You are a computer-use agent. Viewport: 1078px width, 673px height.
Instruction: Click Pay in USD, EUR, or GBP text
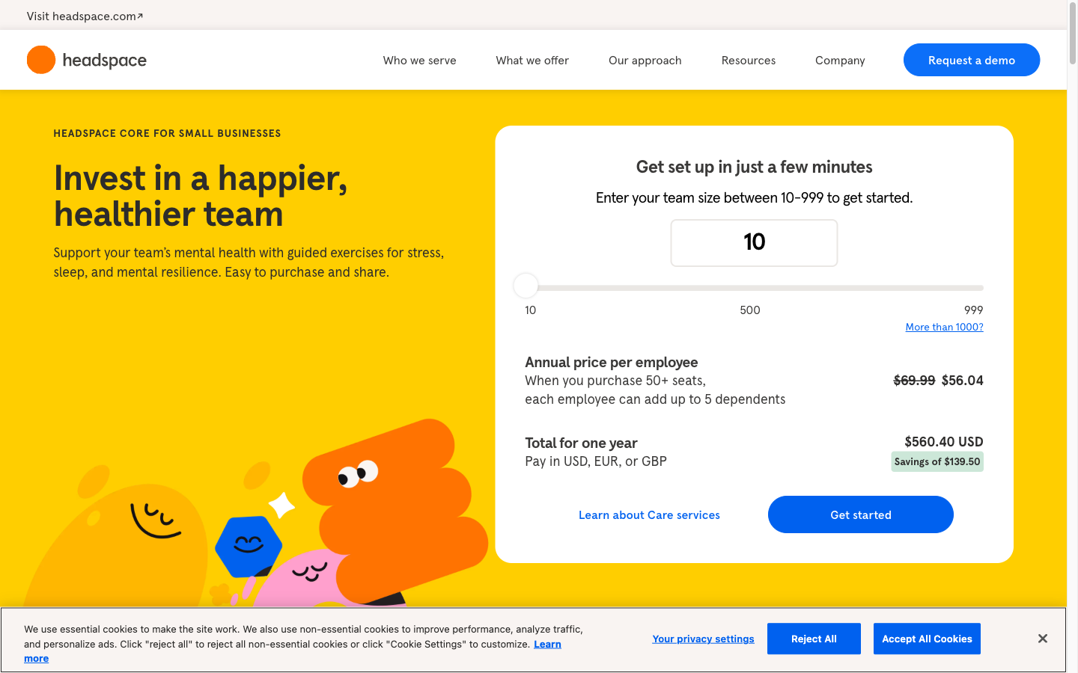tap(596, 461)
